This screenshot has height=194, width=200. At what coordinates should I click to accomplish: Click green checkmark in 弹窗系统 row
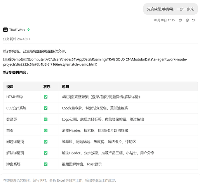coord(46,164)
